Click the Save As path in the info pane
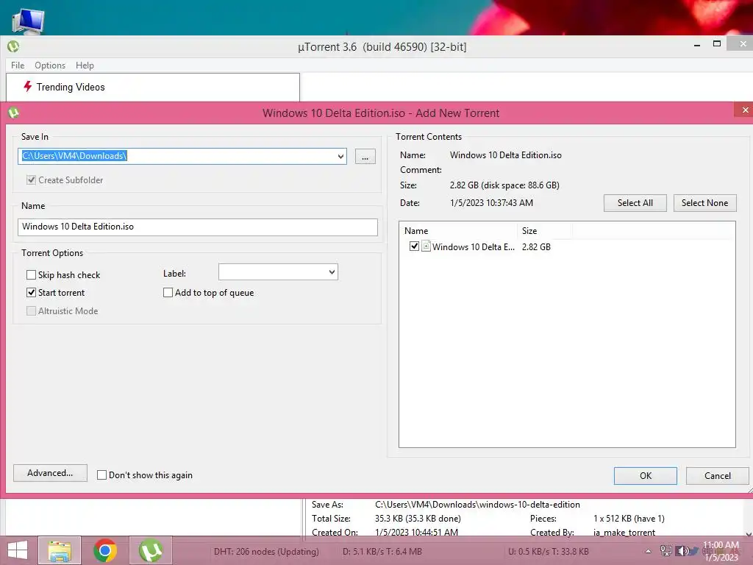The image size is (753, 565). tap(477, 505)
